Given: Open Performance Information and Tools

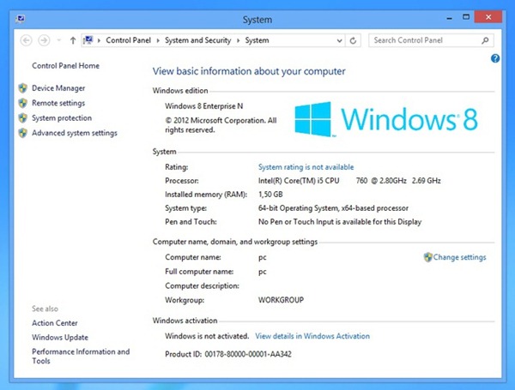Looking at the screenshot, I should 81,357.
